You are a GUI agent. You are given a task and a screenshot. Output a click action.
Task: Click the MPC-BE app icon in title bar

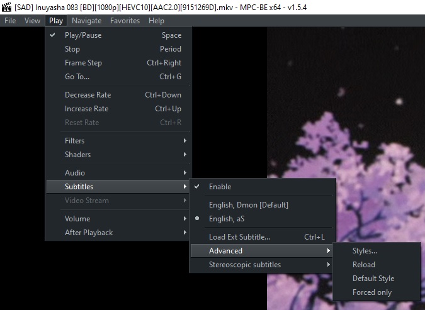tap(6, 7)
